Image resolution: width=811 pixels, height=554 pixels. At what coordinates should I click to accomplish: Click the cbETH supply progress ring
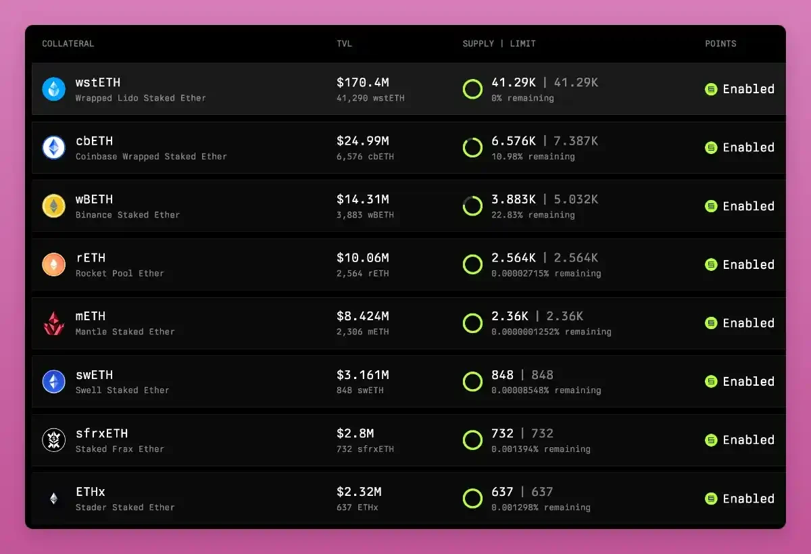tap(472, 148)
